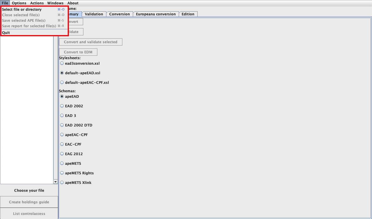The height and width of the screenshot is (219, 372).
Task: Click the Convert to EDM button
Action: [78, 52]
